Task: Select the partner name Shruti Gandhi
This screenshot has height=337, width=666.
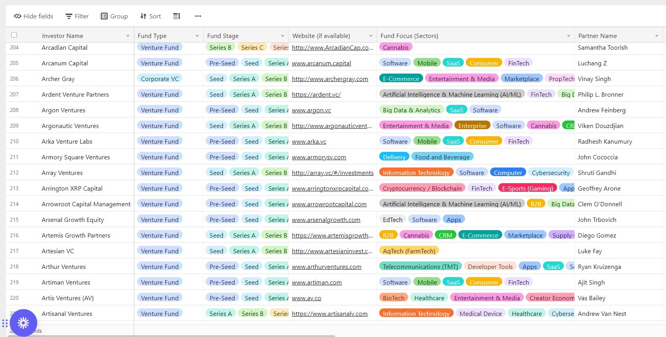Action: 597,173
